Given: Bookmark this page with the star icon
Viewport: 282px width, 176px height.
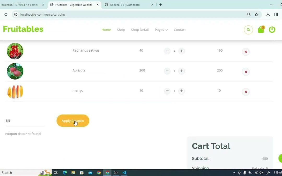Looking at the screenshot, I should (256, 14).
